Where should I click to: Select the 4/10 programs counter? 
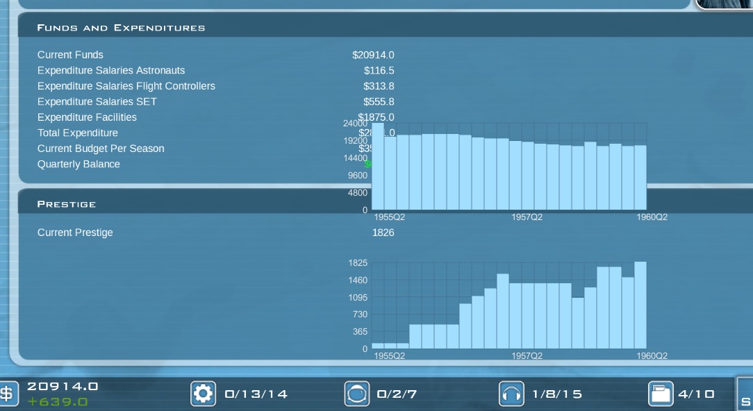[696, 394]
